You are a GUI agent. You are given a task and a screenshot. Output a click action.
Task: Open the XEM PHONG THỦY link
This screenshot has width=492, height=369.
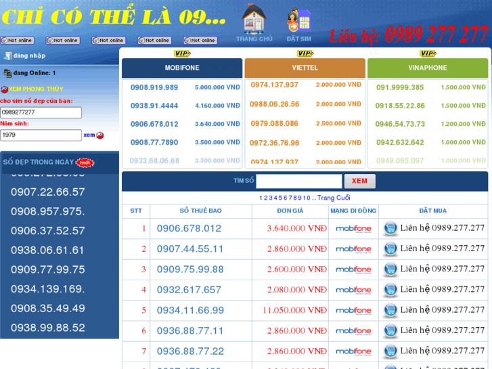36,89
